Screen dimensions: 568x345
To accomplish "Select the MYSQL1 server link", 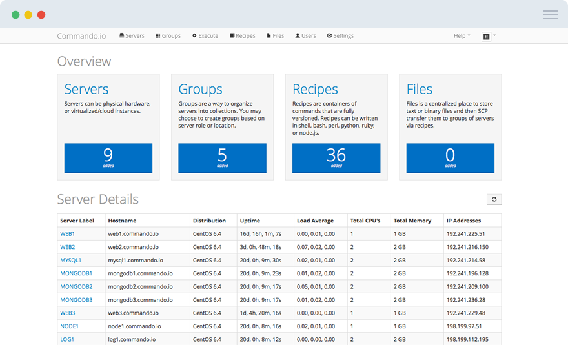I will [71, 261].
